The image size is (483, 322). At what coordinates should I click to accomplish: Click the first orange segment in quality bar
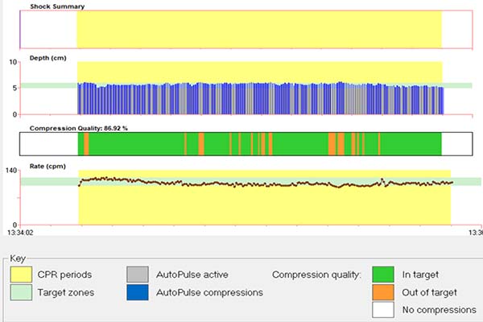[x=86, y=143]
